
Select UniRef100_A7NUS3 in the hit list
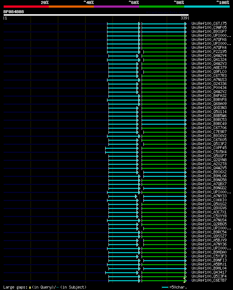[209, 80]
